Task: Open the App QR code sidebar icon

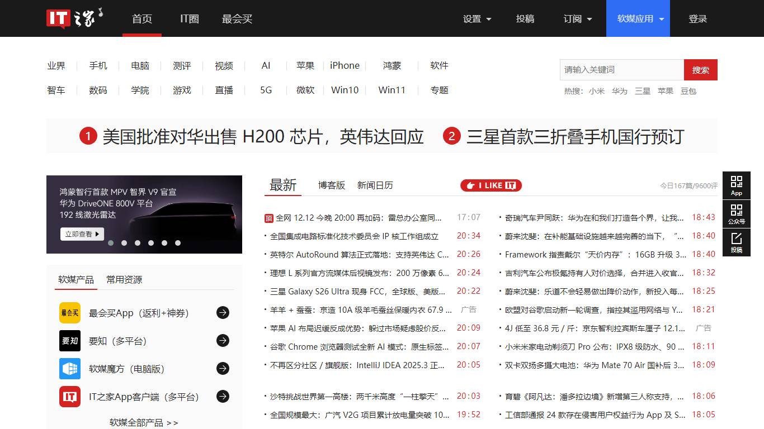Action: (x=736, y=185)
